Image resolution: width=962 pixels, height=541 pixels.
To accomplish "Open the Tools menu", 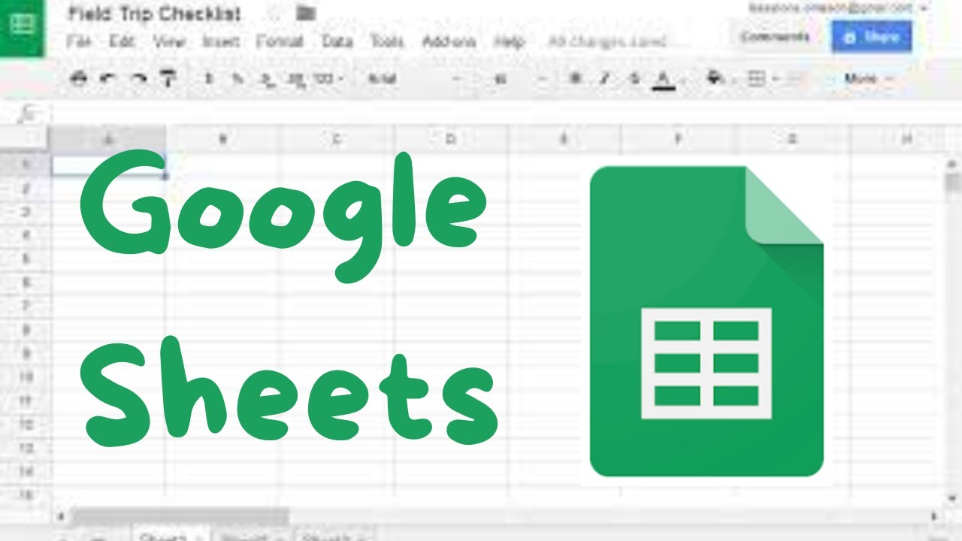I will [x=387, y=41].
